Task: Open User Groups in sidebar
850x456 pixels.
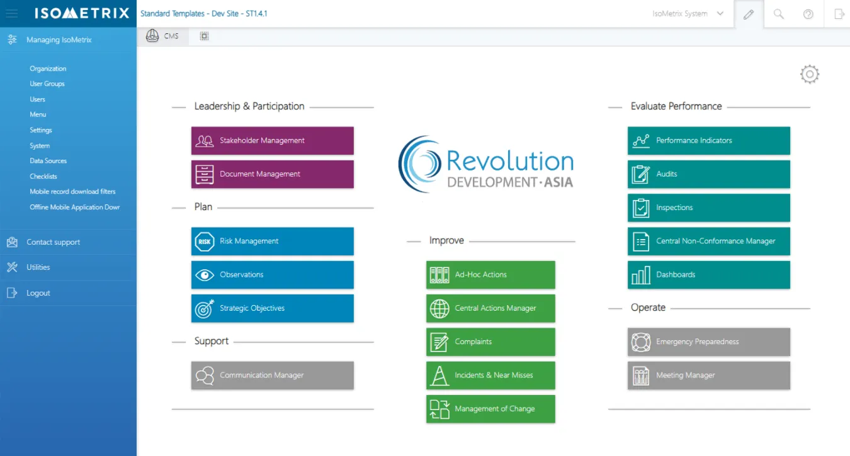Action: point(47,84)
